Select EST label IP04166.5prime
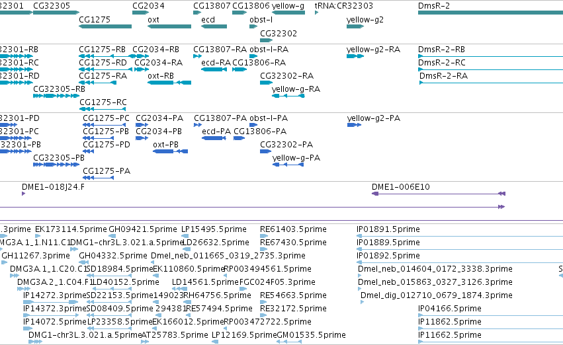563x345 pixels. (449, 309)
